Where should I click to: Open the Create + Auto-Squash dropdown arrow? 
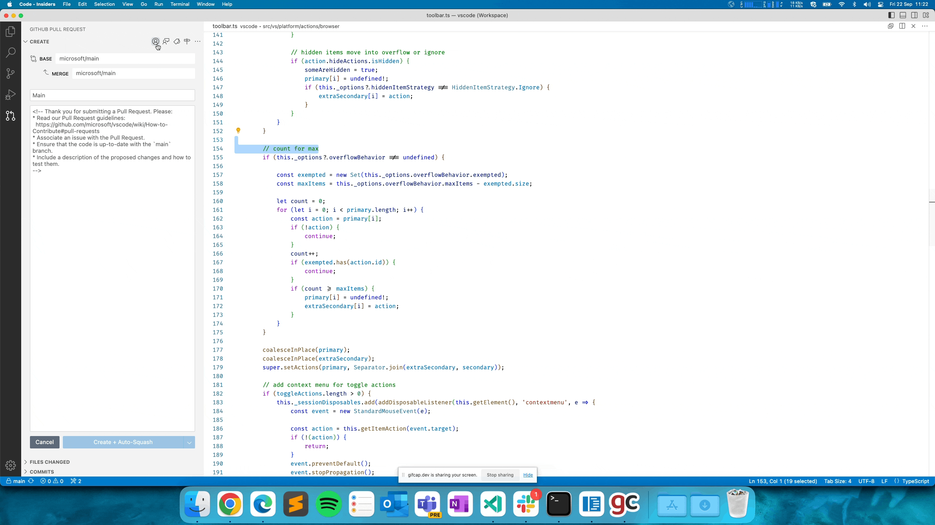188,442
